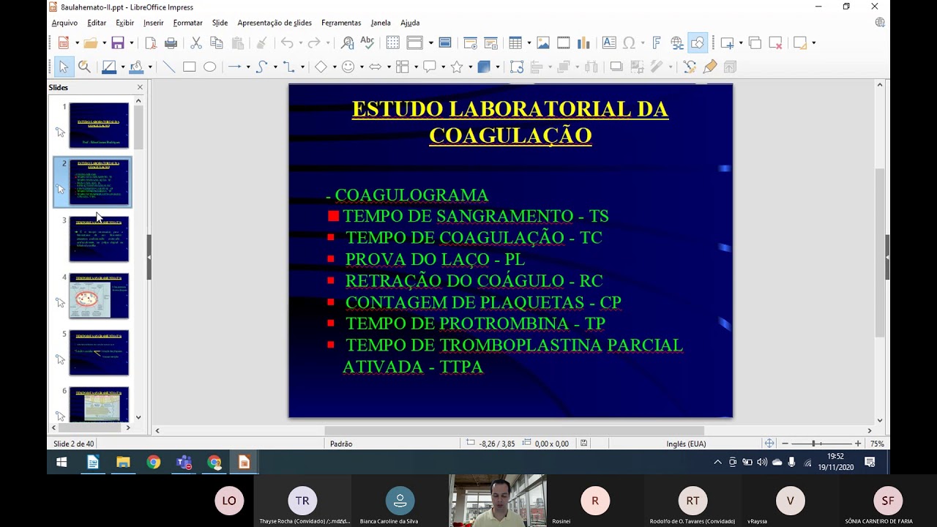Expand the New document dropdown arrow
The image size is (937, 527).
tap(77, 43)
